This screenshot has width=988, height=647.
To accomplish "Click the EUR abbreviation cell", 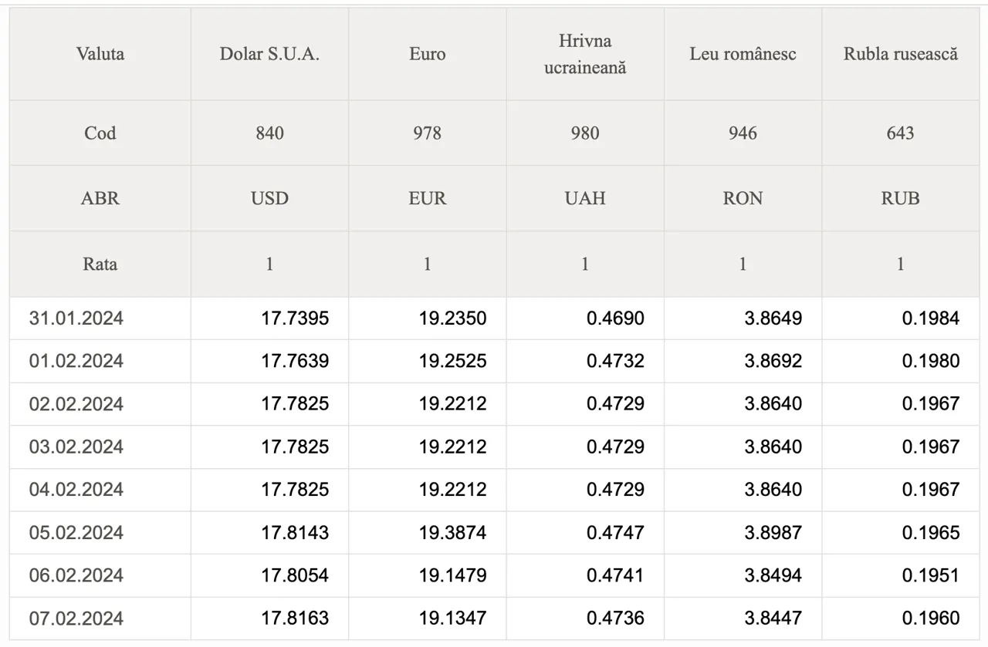I will pyautogui.click(x=427, y=198).
